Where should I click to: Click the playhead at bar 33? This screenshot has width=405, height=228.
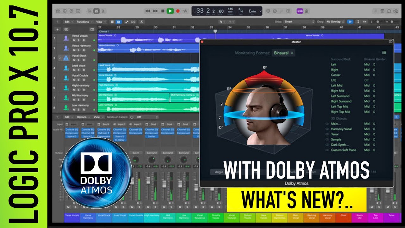tap(215, 31)
